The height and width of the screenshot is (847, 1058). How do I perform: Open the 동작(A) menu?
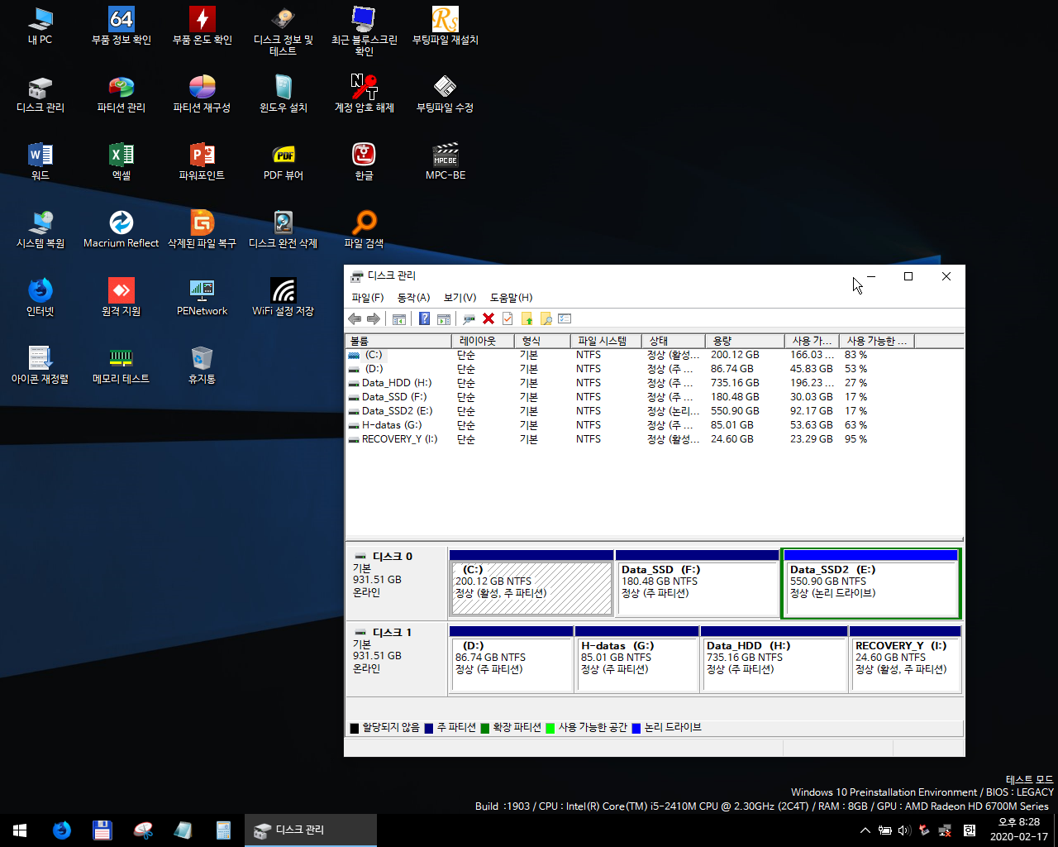click(x=414, y=298)
